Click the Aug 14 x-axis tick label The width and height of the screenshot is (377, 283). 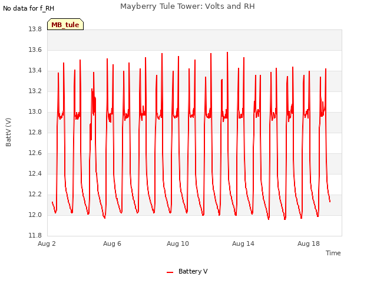coord(243,243)
